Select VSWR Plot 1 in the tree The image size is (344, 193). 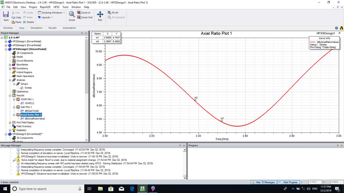click(x=27, y=99)
